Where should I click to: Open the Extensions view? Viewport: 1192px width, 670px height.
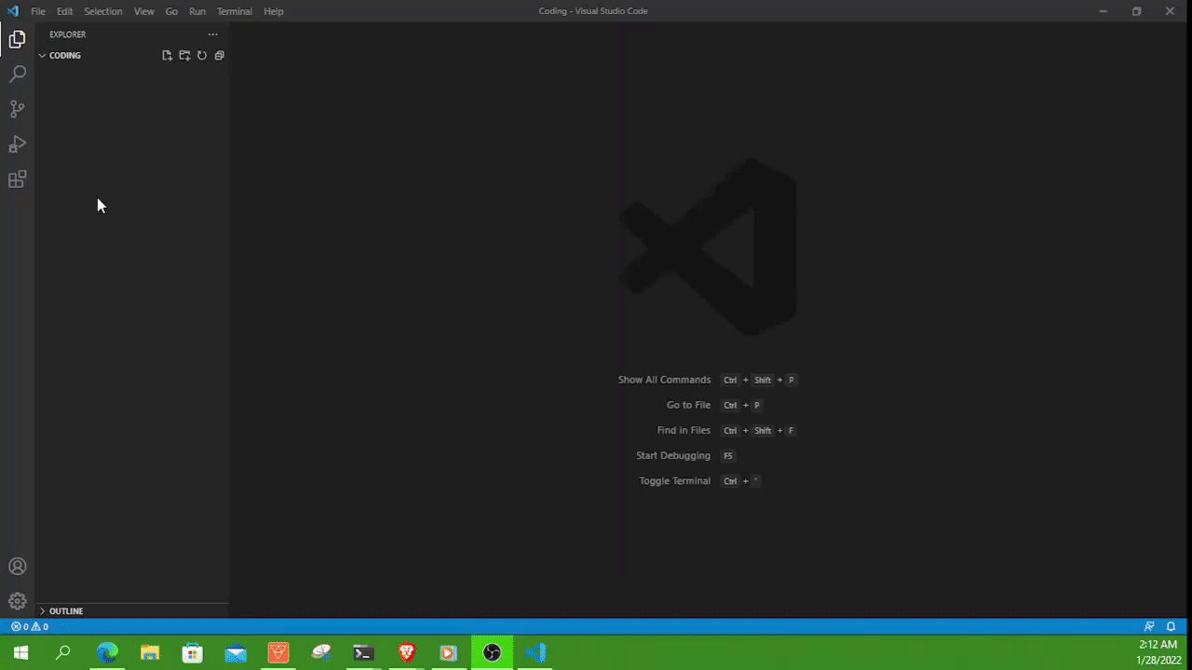(x=17, y=179)
